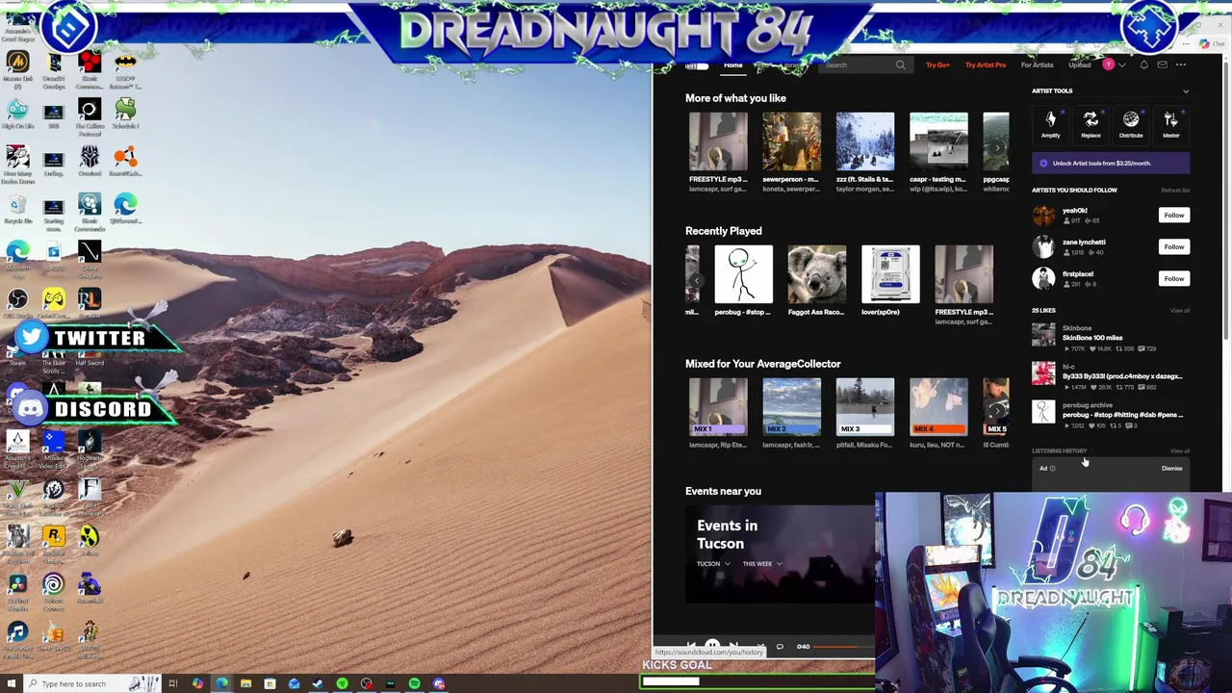Open the Amplify artist tool
This screenshot has width=1232, height=693.
coord(1050,124)
